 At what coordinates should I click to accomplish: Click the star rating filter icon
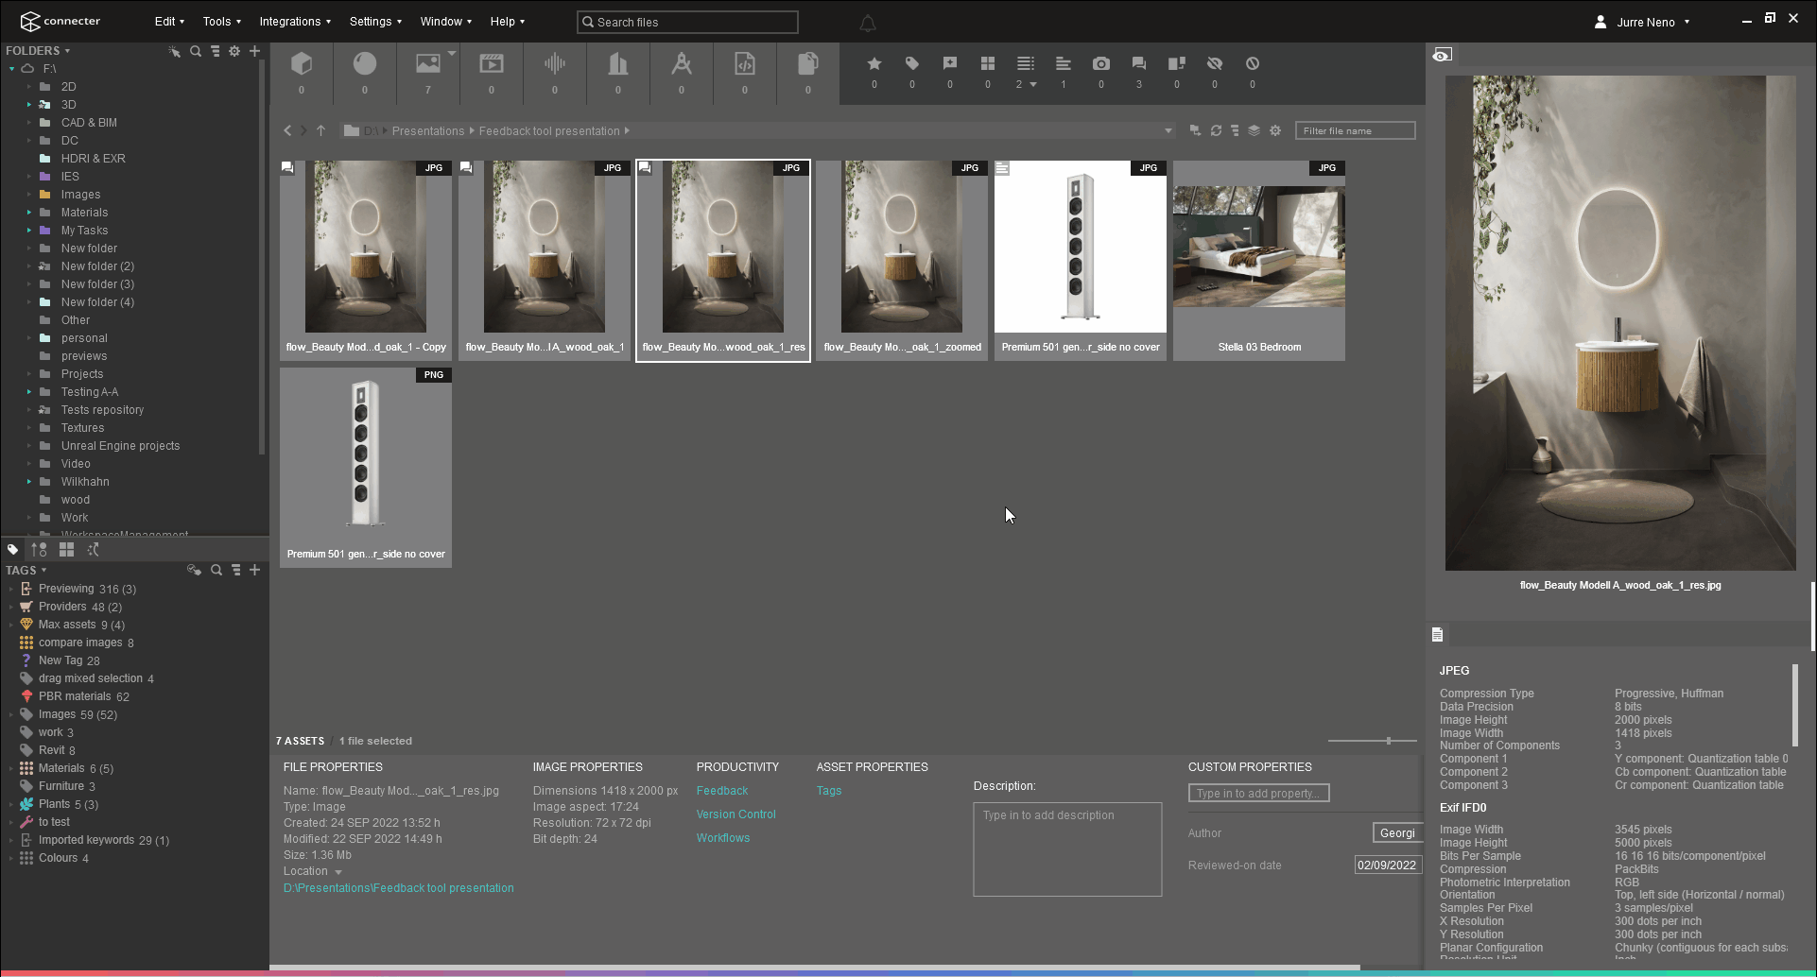pos(874,63)
